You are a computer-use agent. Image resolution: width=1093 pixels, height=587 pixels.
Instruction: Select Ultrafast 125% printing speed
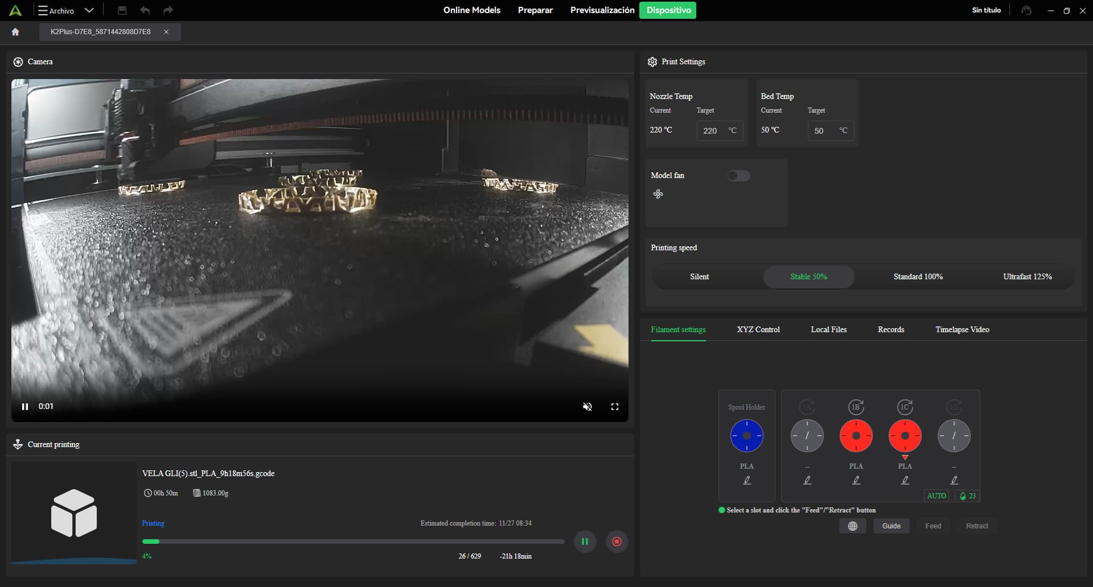pos(1027,277)
